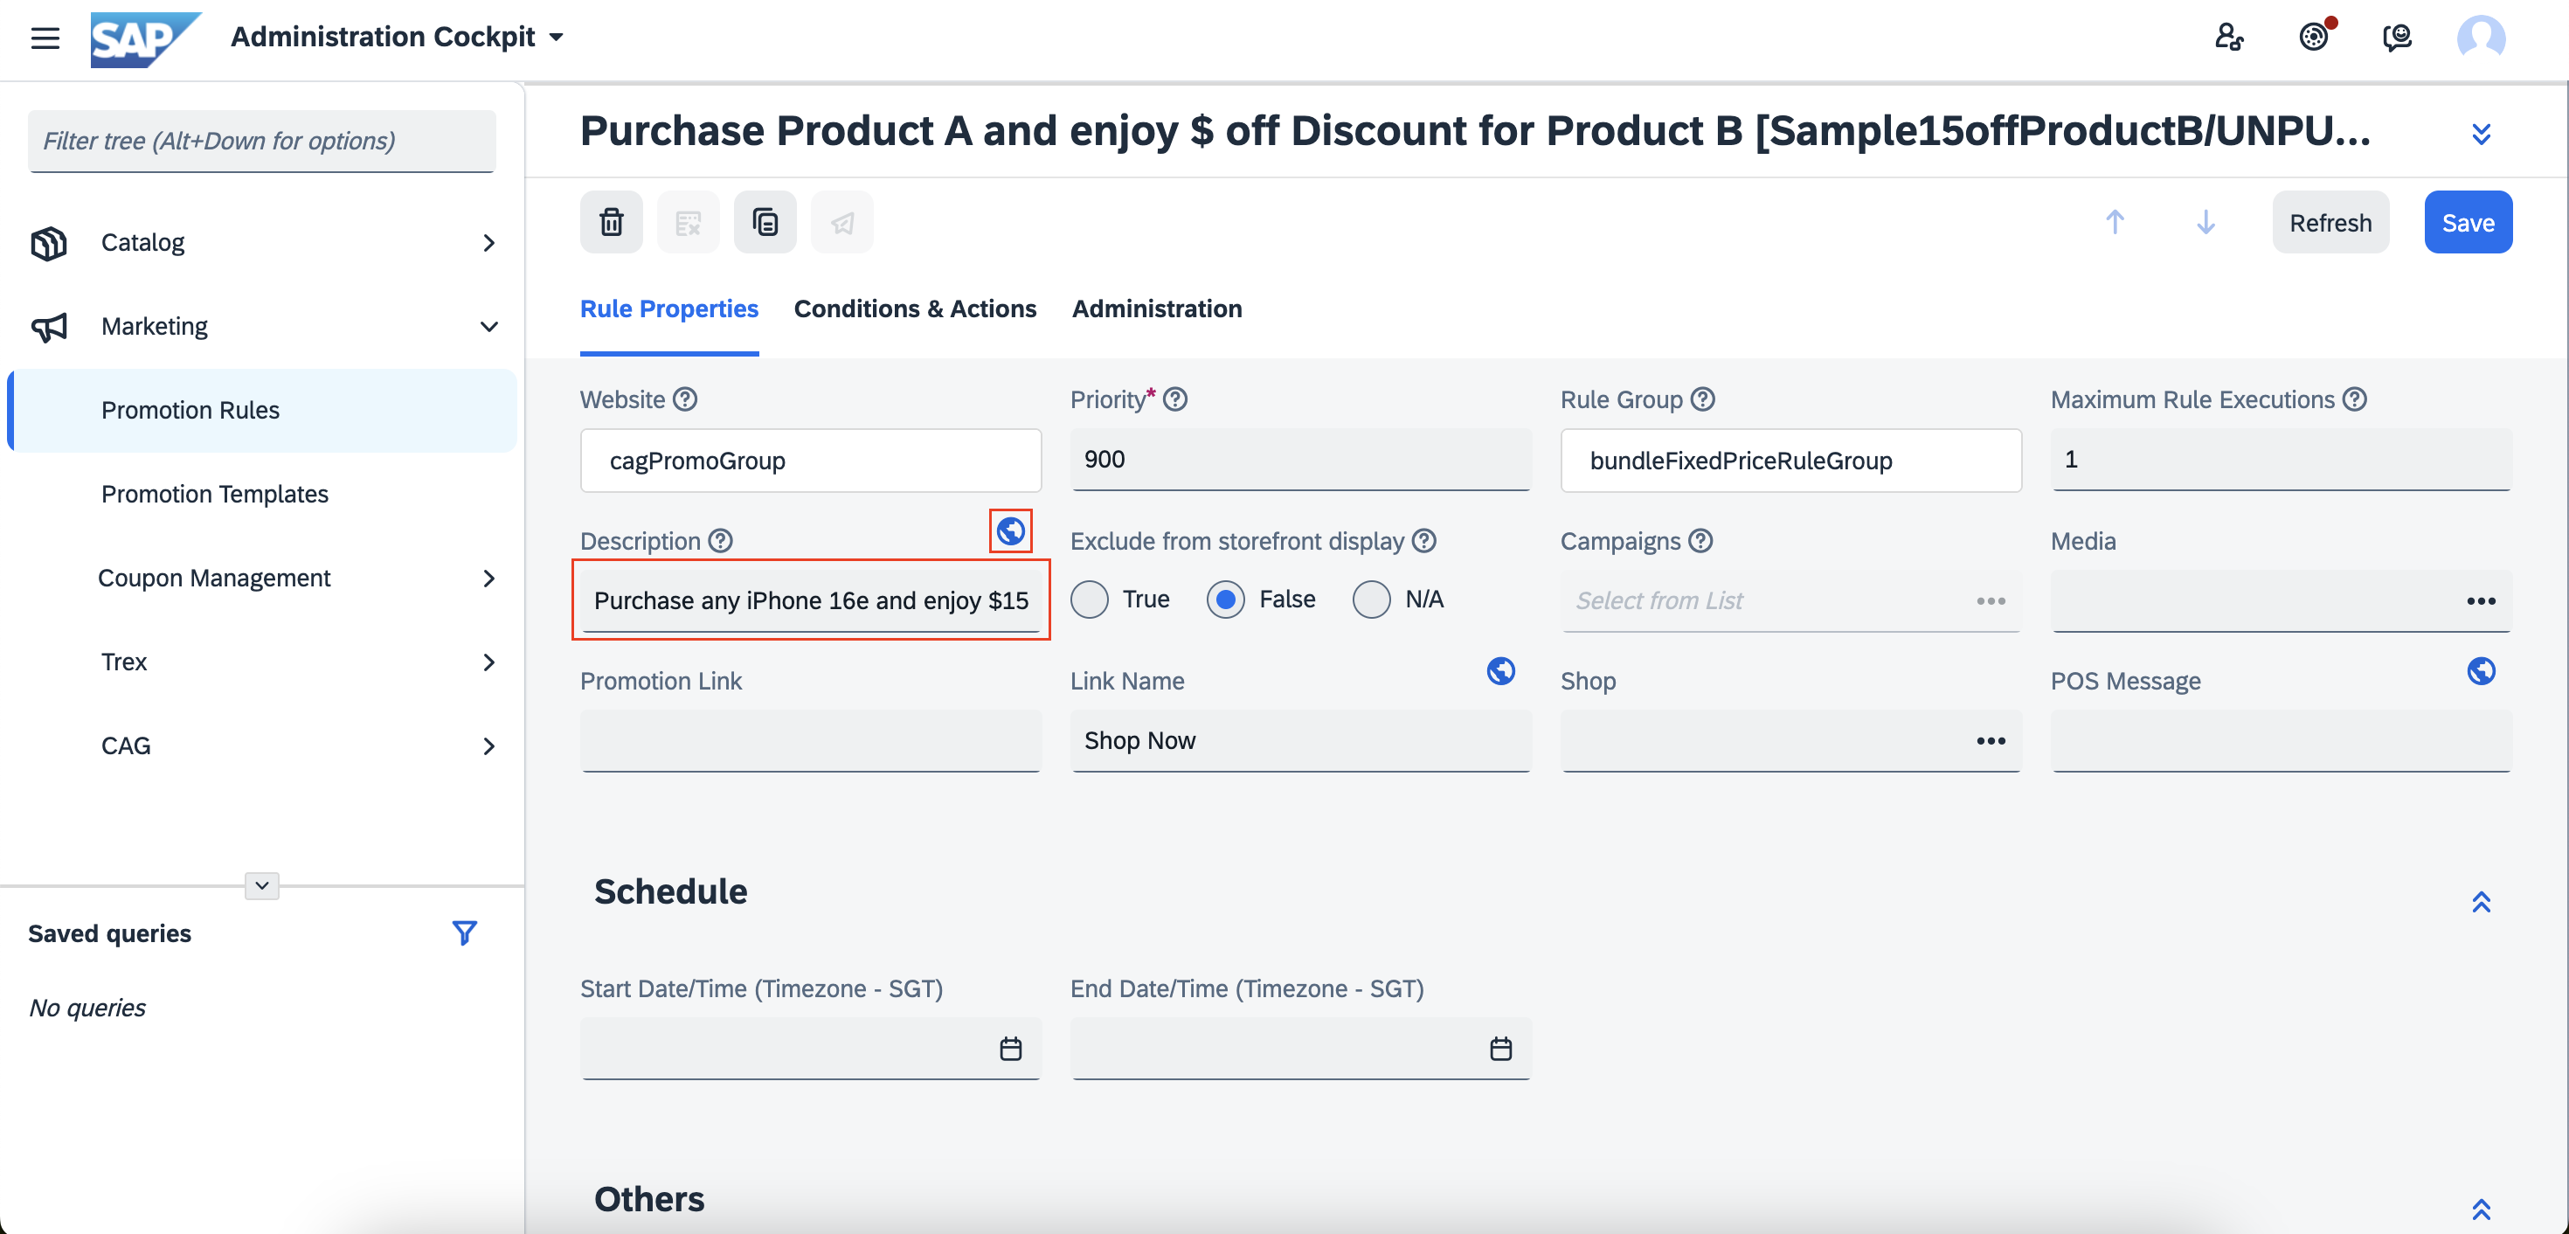Select False for storefront exclusion
The height and width of the screenshot is (1234, 2569).
coord(1225,600)
